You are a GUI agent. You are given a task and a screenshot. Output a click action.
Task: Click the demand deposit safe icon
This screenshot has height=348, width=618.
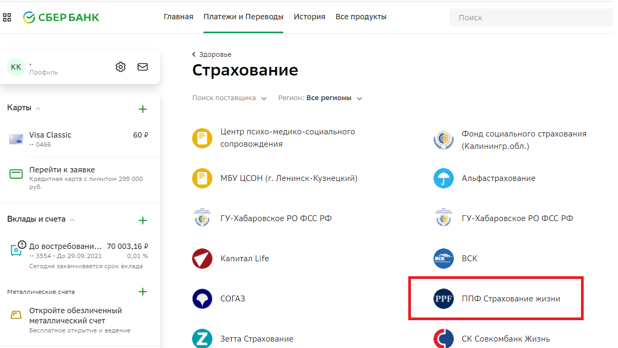click(x=18, y=249)
